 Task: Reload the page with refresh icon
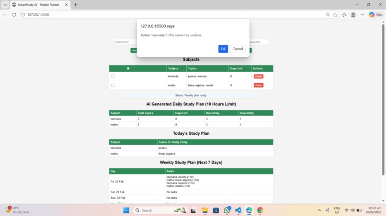[x=14, y=15]
